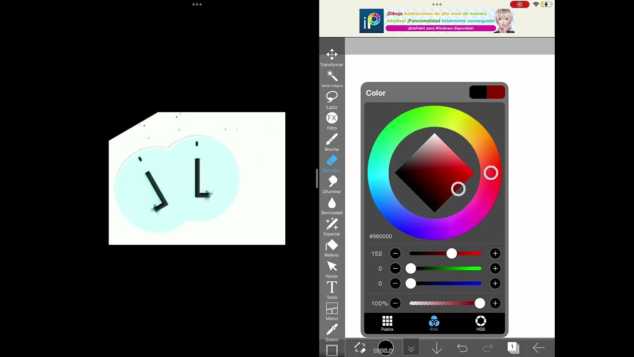Open the Filtro FX tool

[332, 121]
